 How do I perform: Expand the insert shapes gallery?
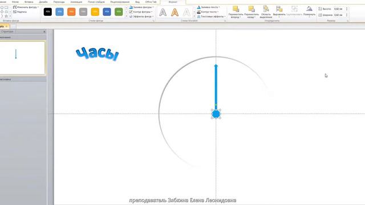click(x=10, y=16)
